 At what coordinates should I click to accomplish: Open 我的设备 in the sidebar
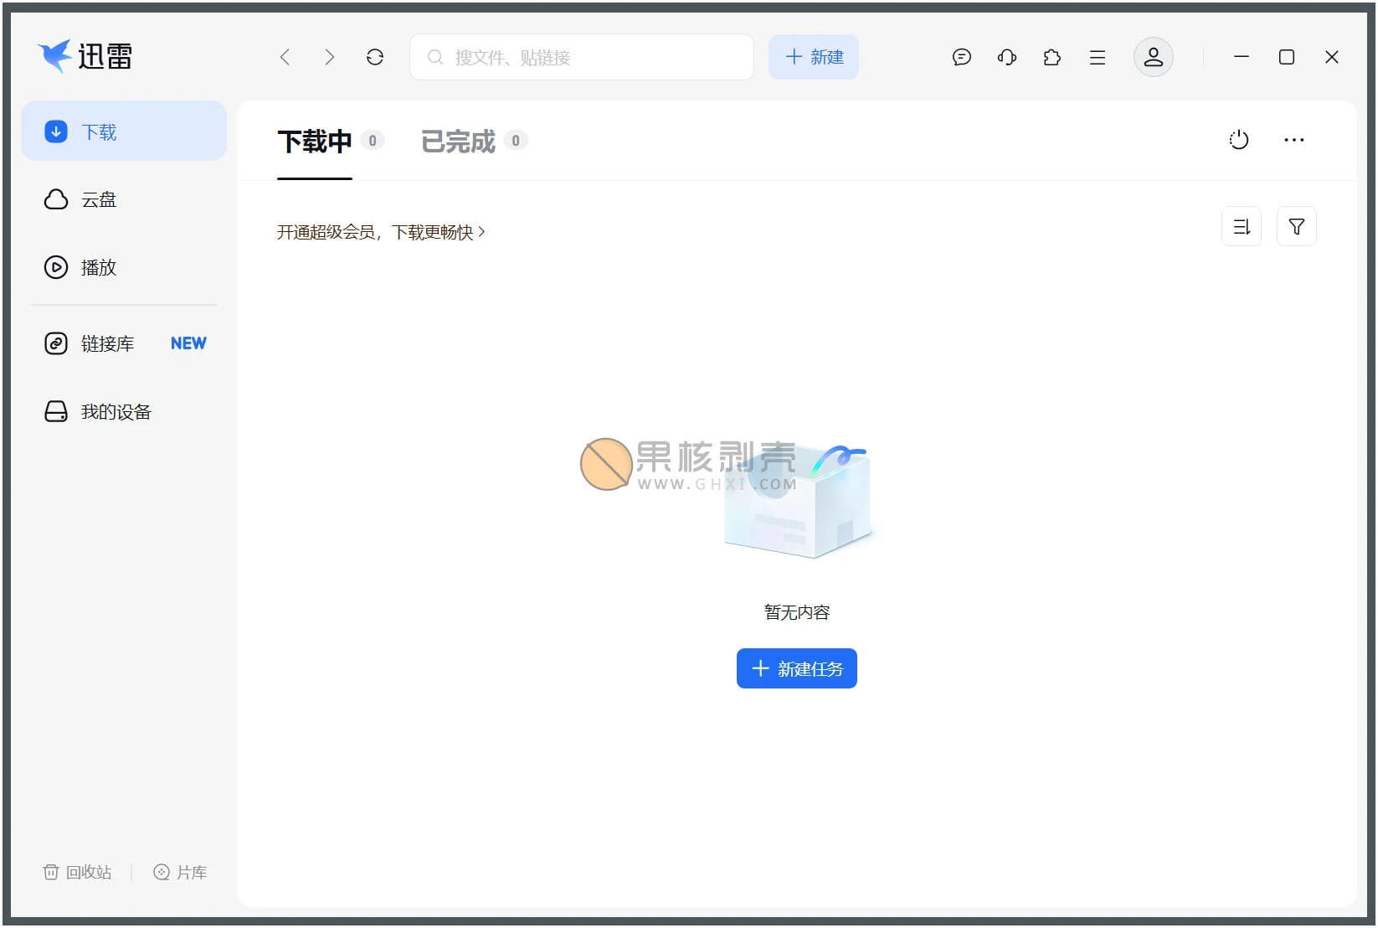(124, 411)
